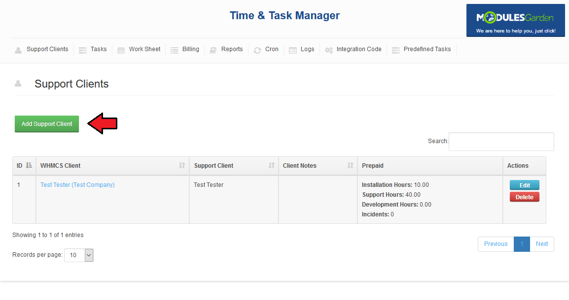
Task: Go to the Tasks section
Action: tap(99, 49)
